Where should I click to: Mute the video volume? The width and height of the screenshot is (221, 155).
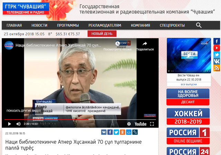[x=18, y=124]
